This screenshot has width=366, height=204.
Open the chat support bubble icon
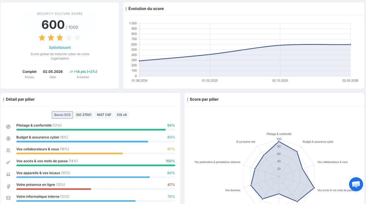pyautogui.click(x=356, y=184)
